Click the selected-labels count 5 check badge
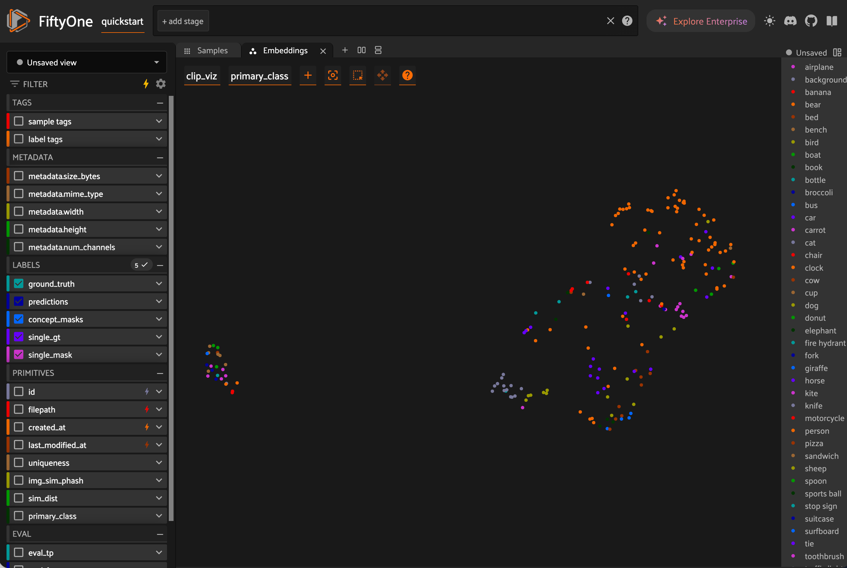Screen dimensions: 847x568 pyautogui.click(x=141, y=265)
